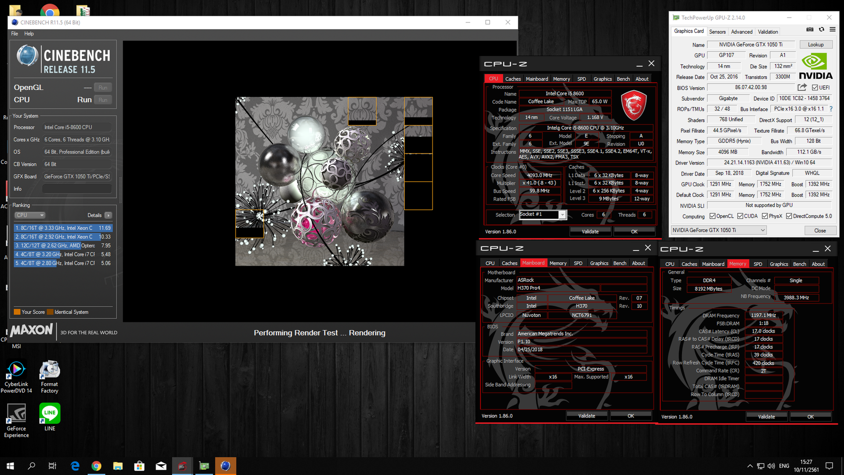Image resolution: width=844 pixels, height=475 pixels.
Task: Take a GPU-Z screenshot with camera icon
Action: tap(810, 29)
